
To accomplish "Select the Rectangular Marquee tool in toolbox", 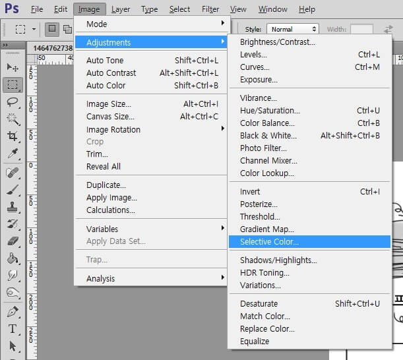I will (x=13, y=84).
